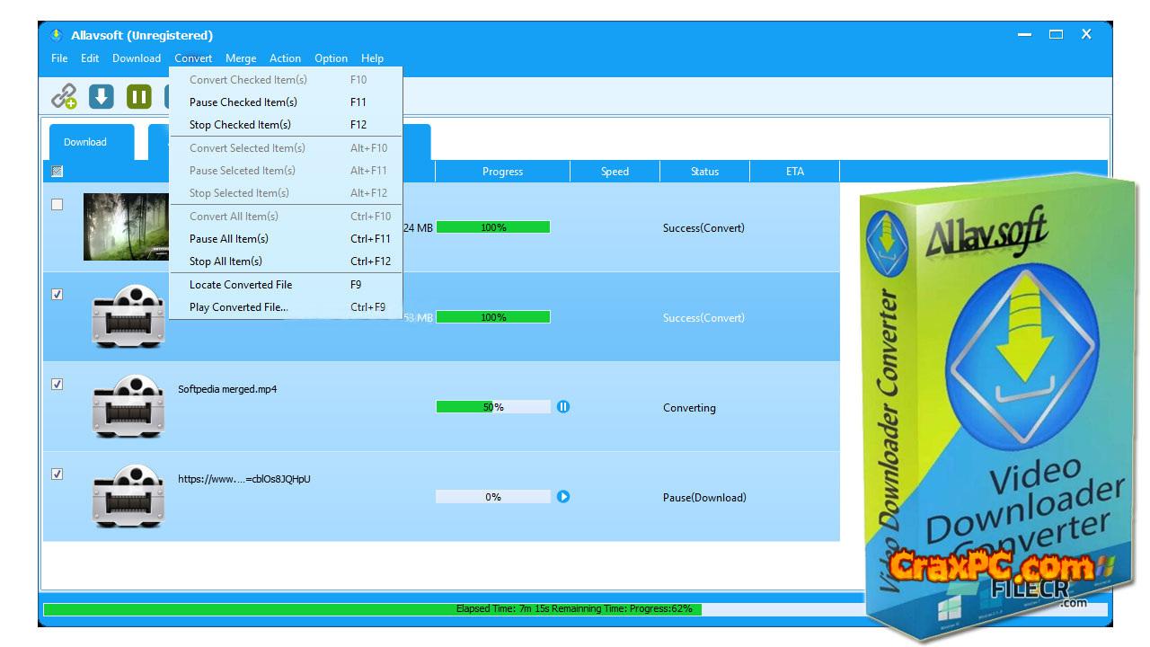Image resolution: width=1150 pixels, height=647 pixels.
Task: Click the Speed column header
Action: point(615,172)
